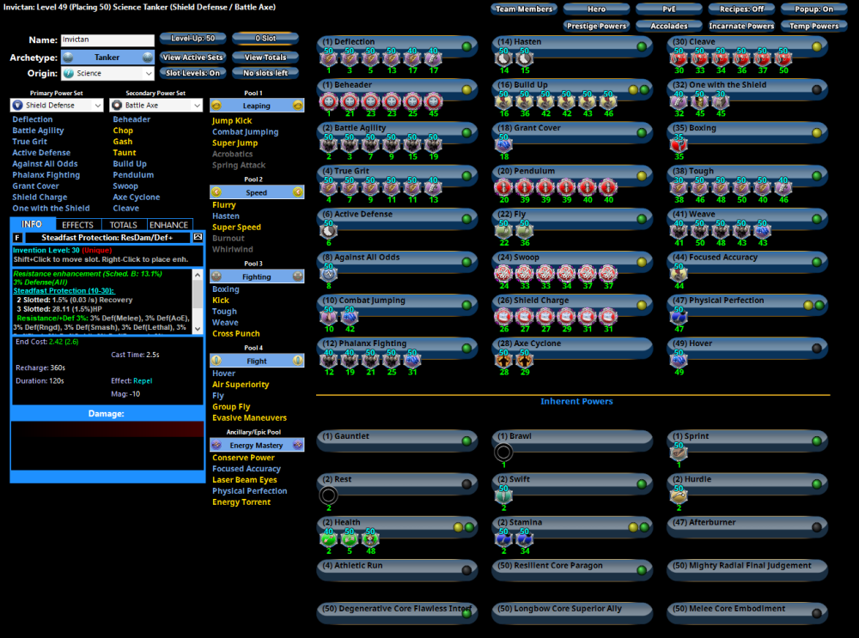Toggle One with the Shield power indicator
The height and width of the screenshot is (638, 859).
(x=817, y=89)
